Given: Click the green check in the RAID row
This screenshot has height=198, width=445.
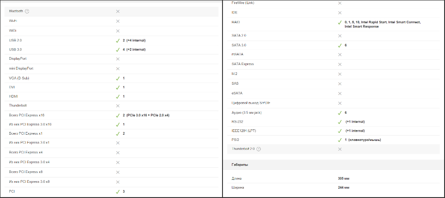Looking at the screenshot, I should tap(340, 22).
